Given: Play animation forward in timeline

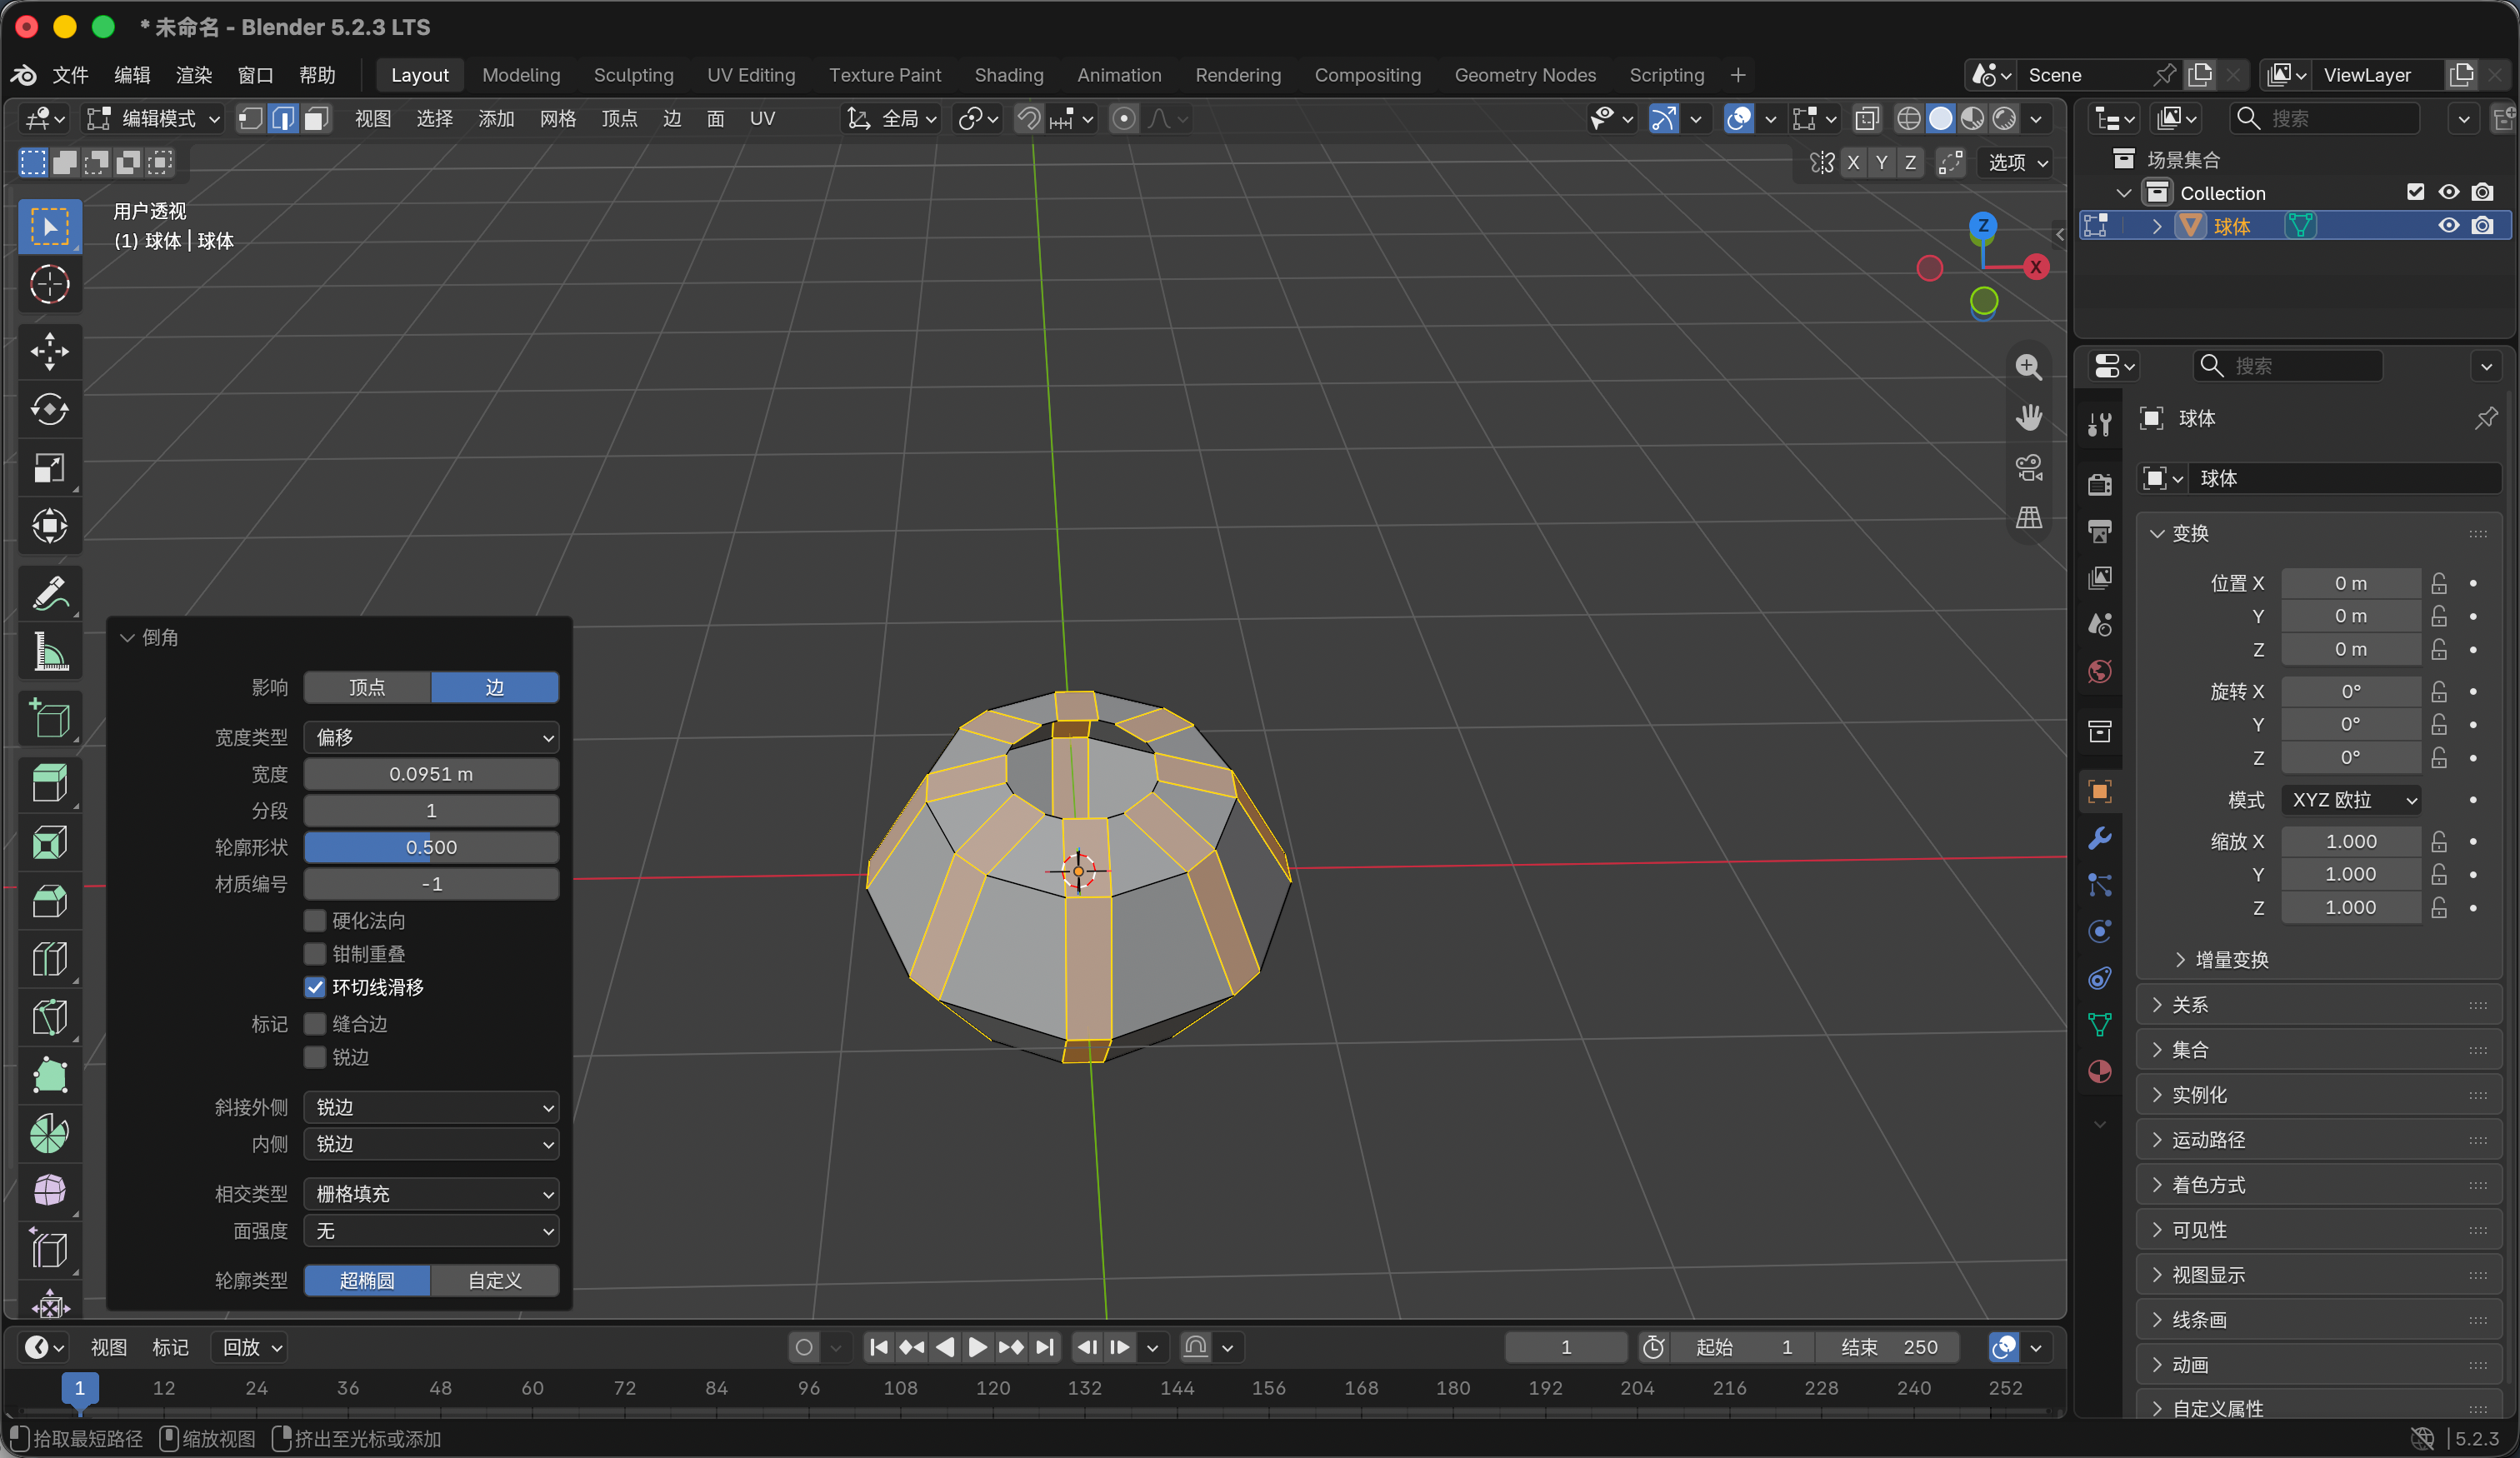Looking at the screenshot, I should (977, 1347).
